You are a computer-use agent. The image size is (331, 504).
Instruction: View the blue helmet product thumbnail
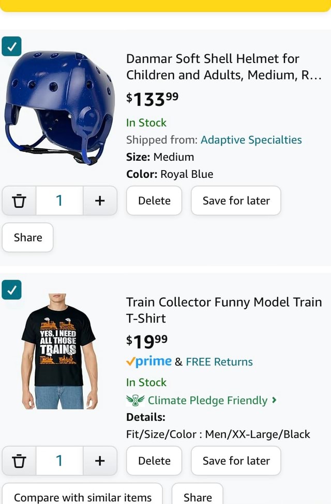[58, 108]
